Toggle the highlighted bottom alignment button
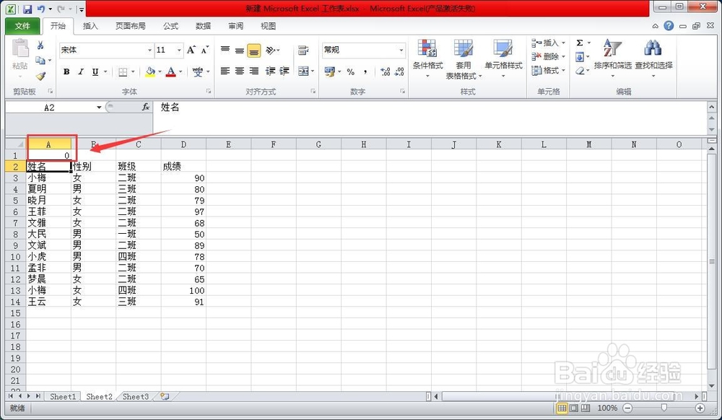This screenshot has width=722, height=420. pyautogui.click(x=253, y=50)
